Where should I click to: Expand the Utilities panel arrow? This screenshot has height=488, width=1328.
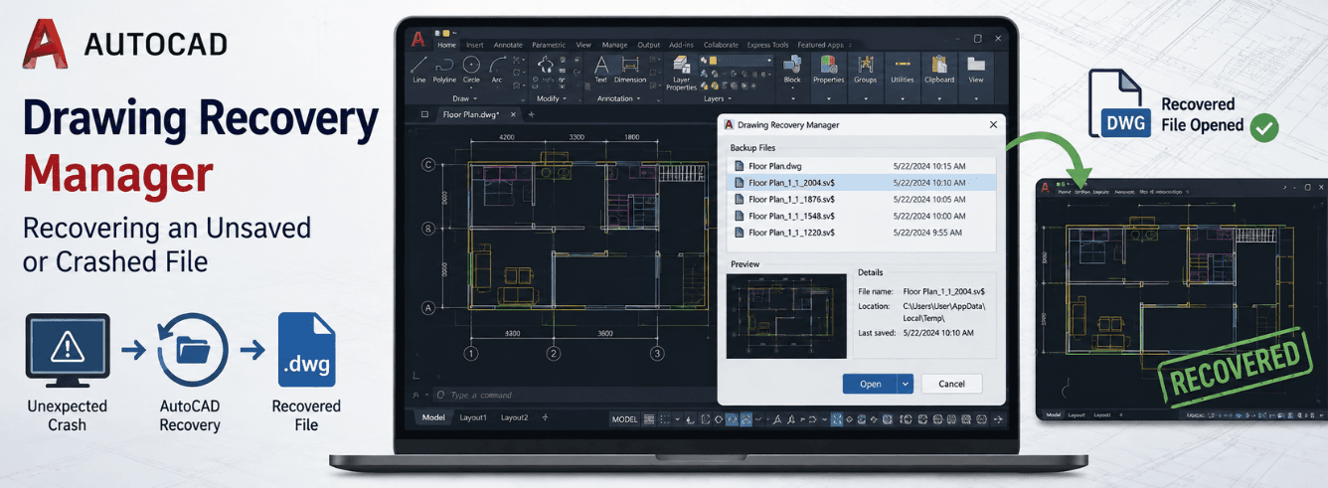pos(903,98)
